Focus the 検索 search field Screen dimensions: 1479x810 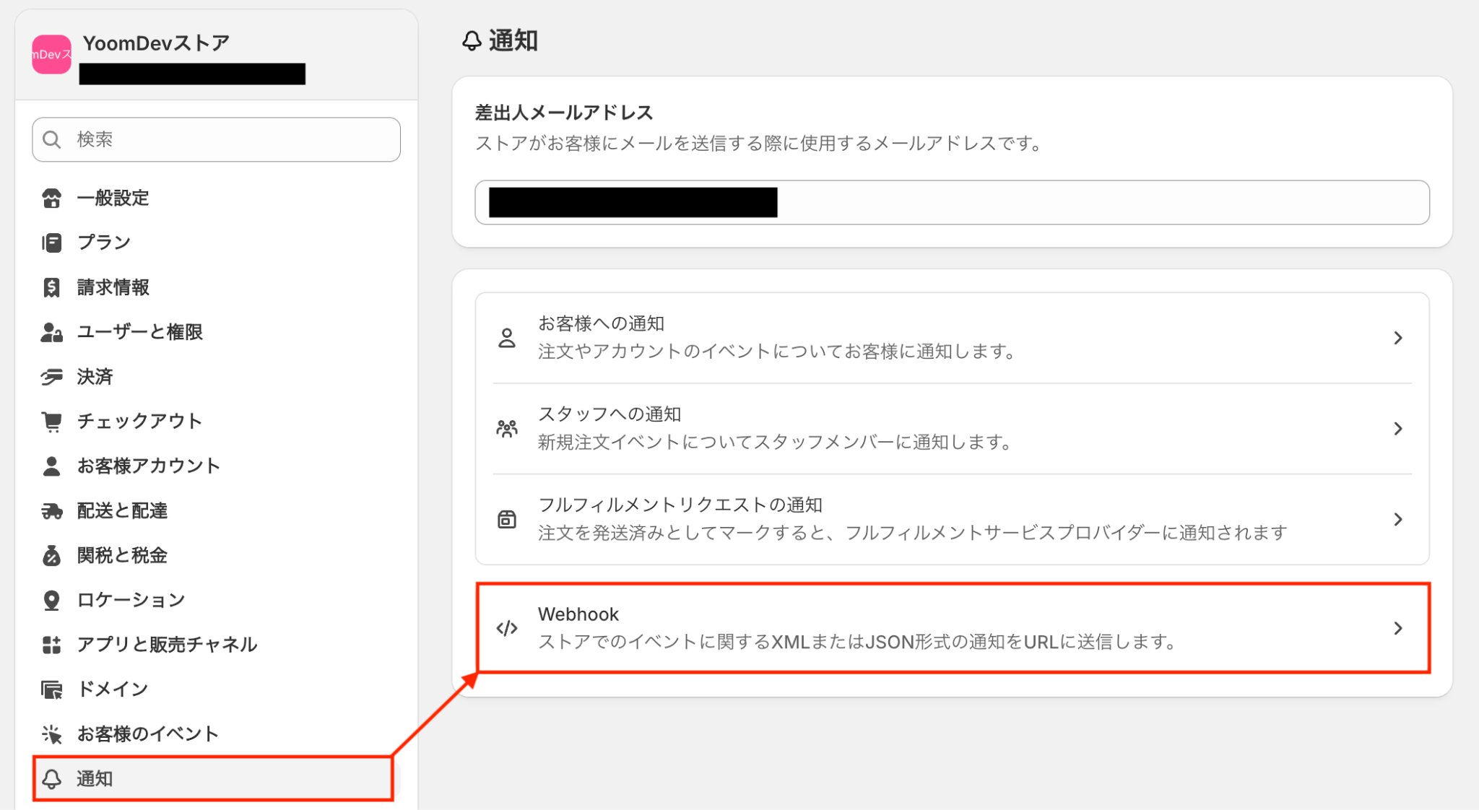pos(216,139)
